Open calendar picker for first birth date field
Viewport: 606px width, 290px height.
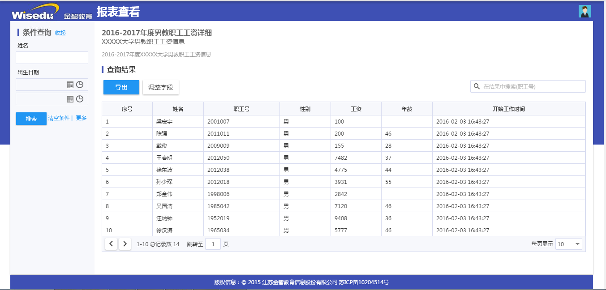[70, 85]
